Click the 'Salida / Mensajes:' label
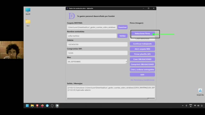Screen dimensions: 205x115 click(x=75, y=83)
